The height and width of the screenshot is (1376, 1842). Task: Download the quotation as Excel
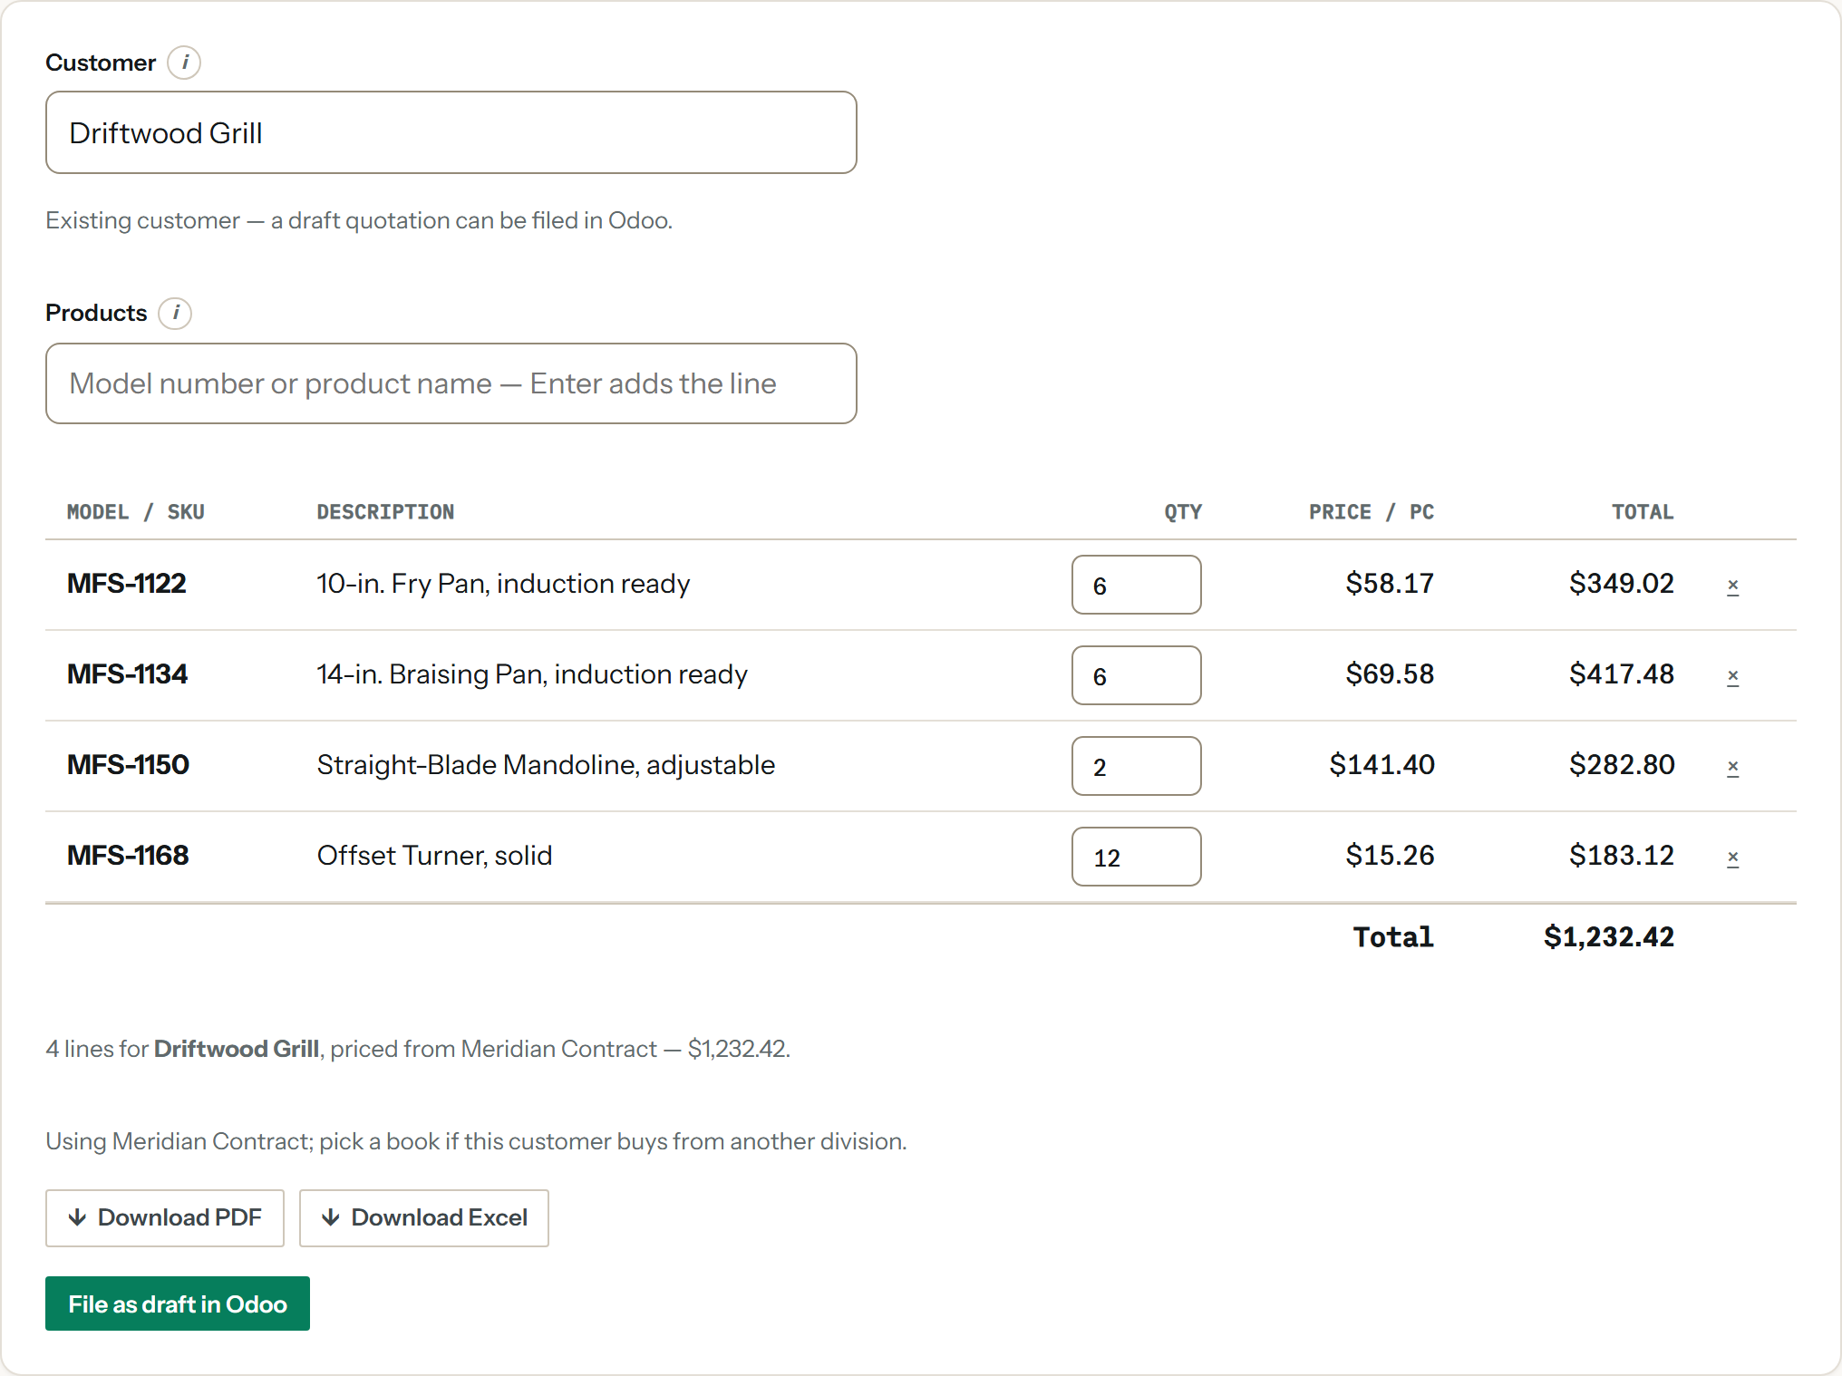[424, 1217]
